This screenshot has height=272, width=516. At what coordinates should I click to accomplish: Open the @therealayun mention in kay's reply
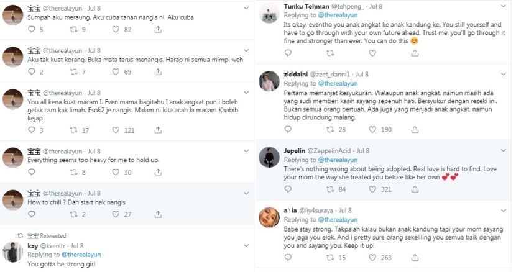point(80,255)
